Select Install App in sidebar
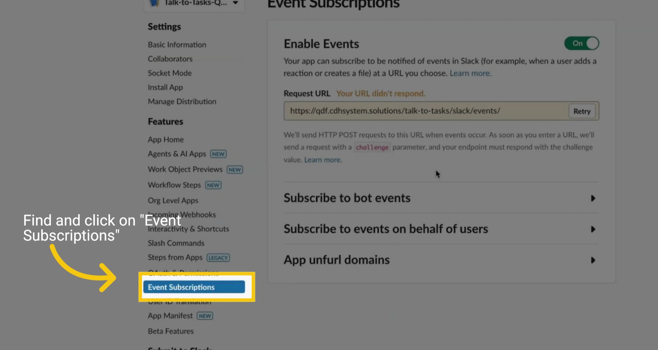Screen dimensions: 658x350 click(x=165, y=87)
